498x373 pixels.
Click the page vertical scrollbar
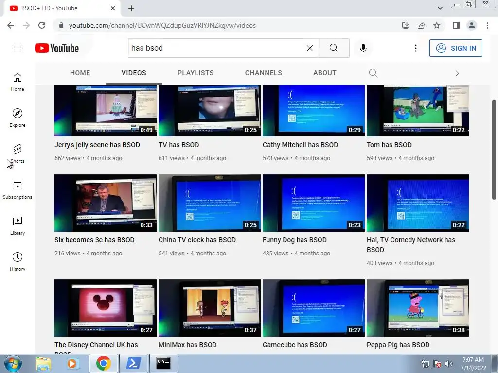tap(494, 150)
